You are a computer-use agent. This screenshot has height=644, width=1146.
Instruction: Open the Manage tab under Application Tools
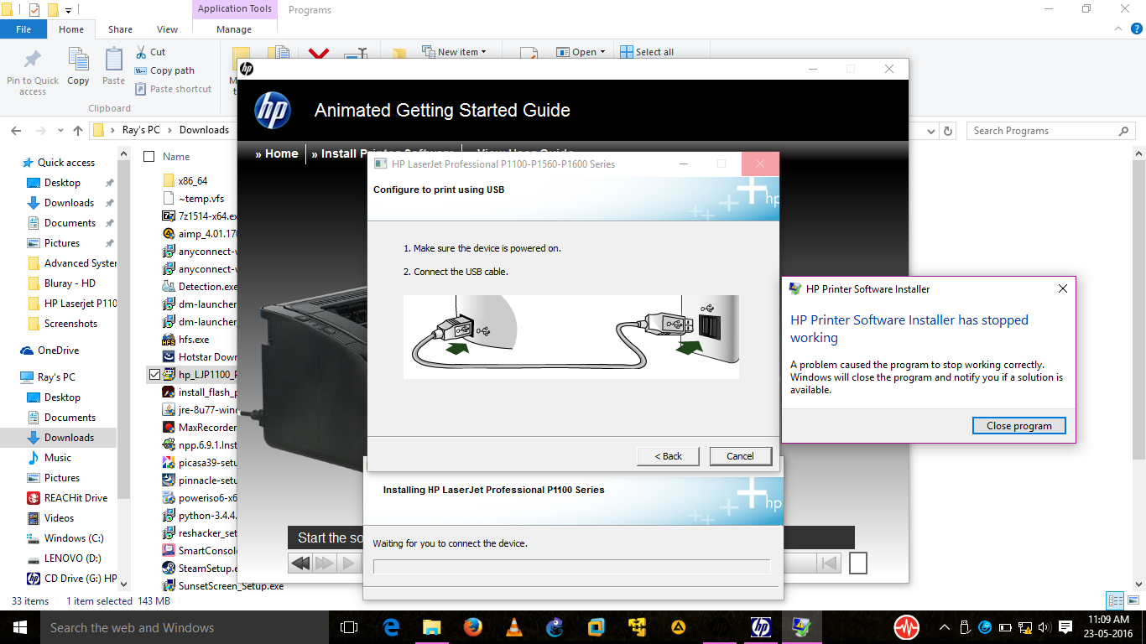coord(234,29)
